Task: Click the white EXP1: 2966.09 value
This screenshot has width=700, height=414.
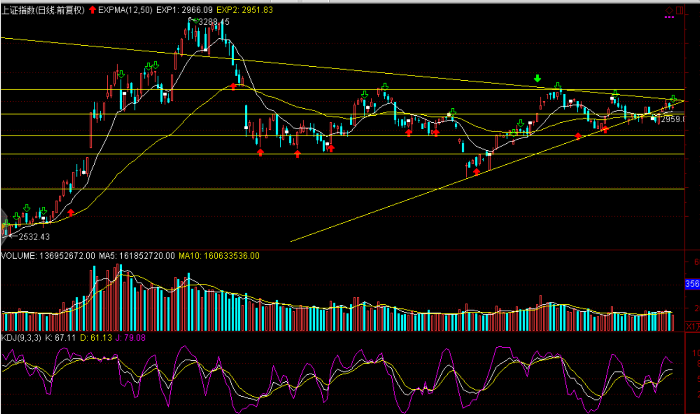Action: pos(184,10)
